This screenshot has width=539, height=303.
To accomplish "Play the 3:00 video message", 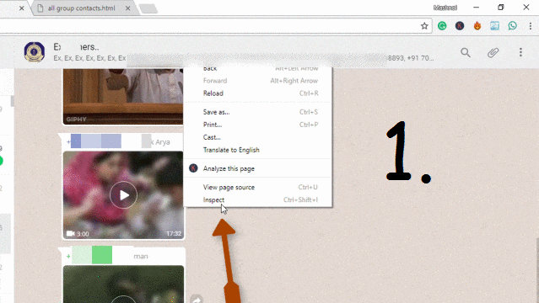I will point(123,195).
